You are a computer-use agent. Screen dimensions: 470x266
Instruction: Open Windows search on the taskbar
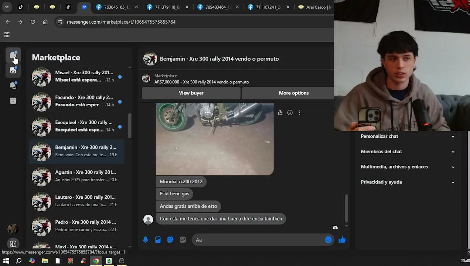19,261
